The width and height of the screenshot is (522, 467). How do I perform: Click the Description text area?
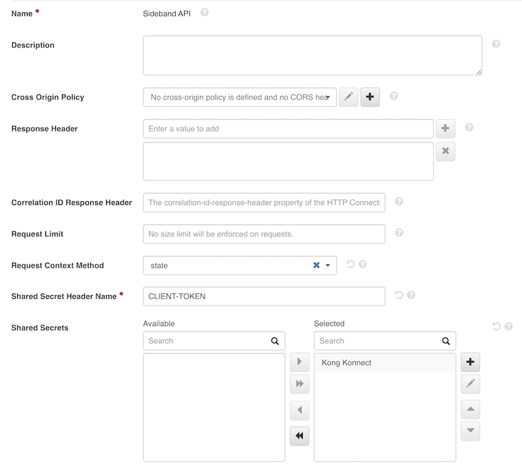(312, 55)
